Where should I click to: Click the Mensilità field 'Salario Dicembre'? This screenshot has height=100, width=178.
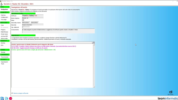pos(33,25)
